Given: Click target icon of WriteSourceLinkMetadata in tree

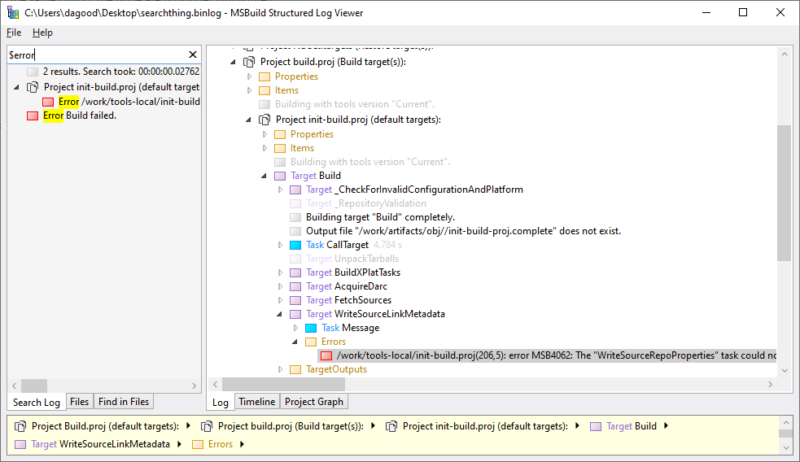Looking at the screenshot, I should 295,314.
